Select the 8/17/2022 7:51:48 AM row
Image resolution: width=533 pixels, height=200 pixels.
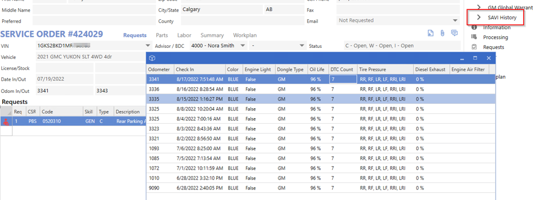click(x=321, y=79)
